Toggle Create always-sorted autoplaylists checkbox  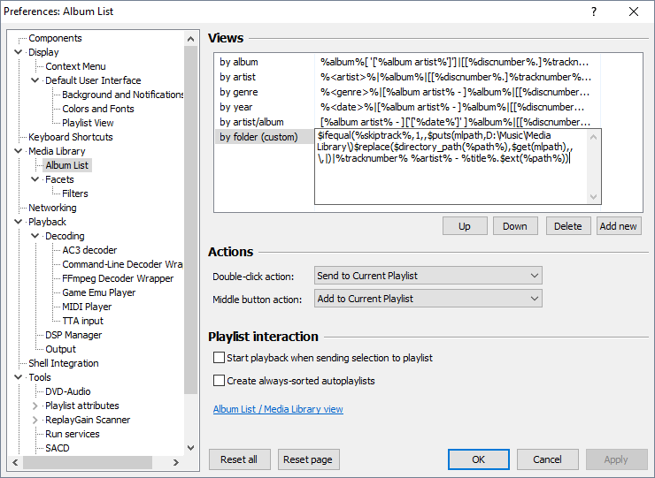point(219,381)
